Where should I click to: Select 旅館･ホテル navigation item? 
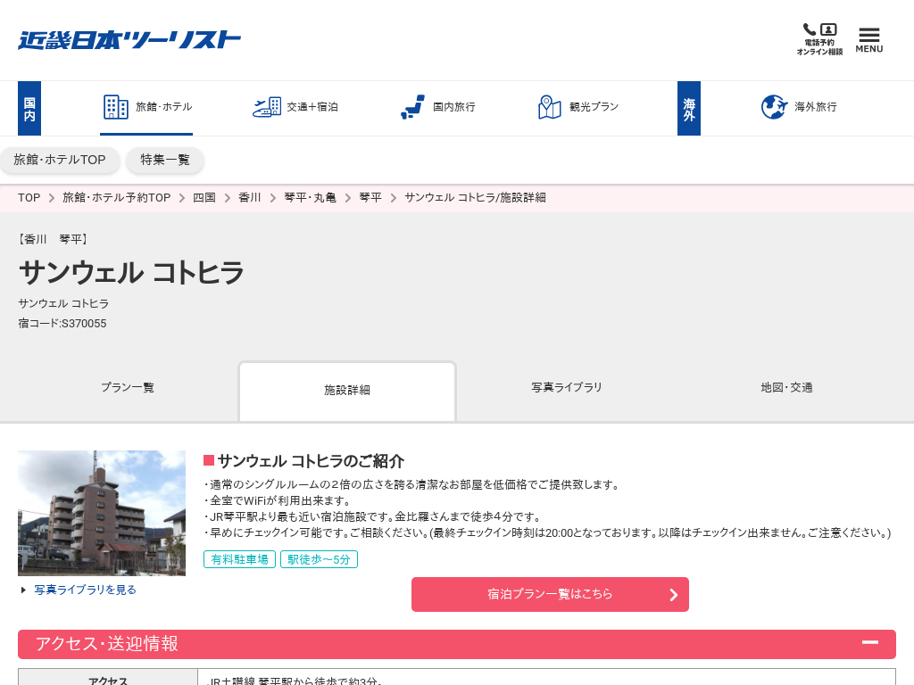coord(146,108)
